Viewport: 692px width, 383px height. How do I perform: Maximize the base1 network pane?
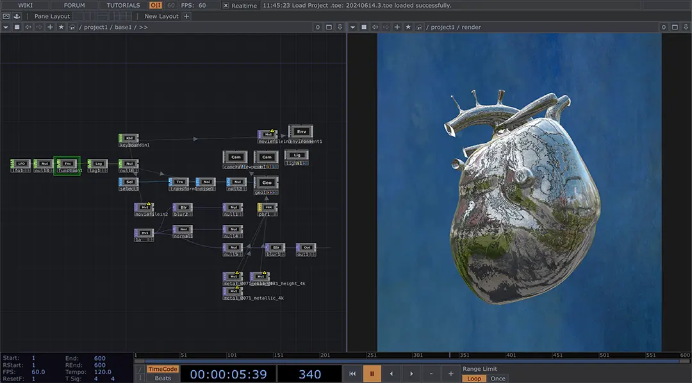tap(329, 27)
